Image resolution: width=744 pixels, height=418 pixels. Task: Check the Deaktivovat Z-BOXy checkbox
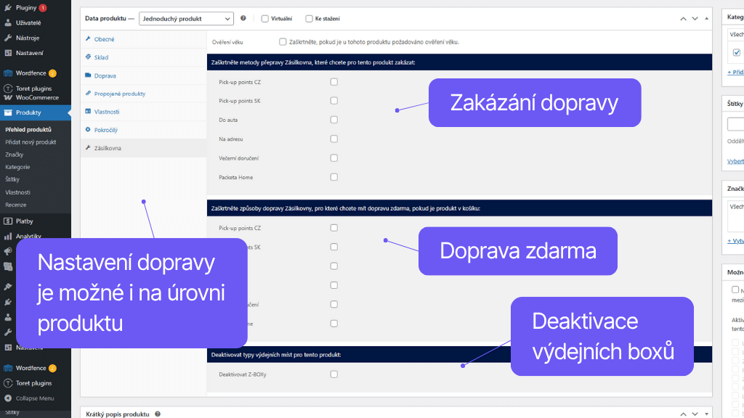click(x=334, y=374)
